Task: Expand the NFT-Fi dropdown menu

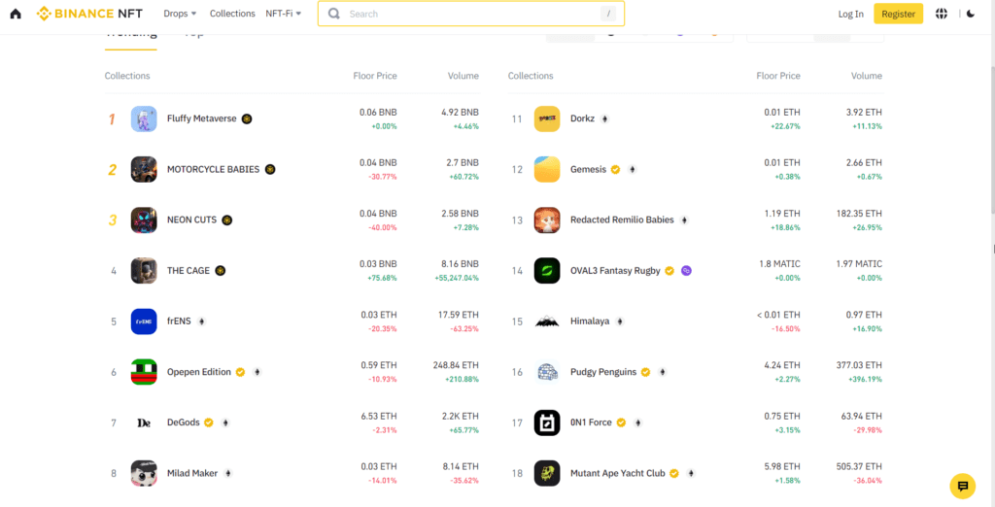Action: click(283, 14)
